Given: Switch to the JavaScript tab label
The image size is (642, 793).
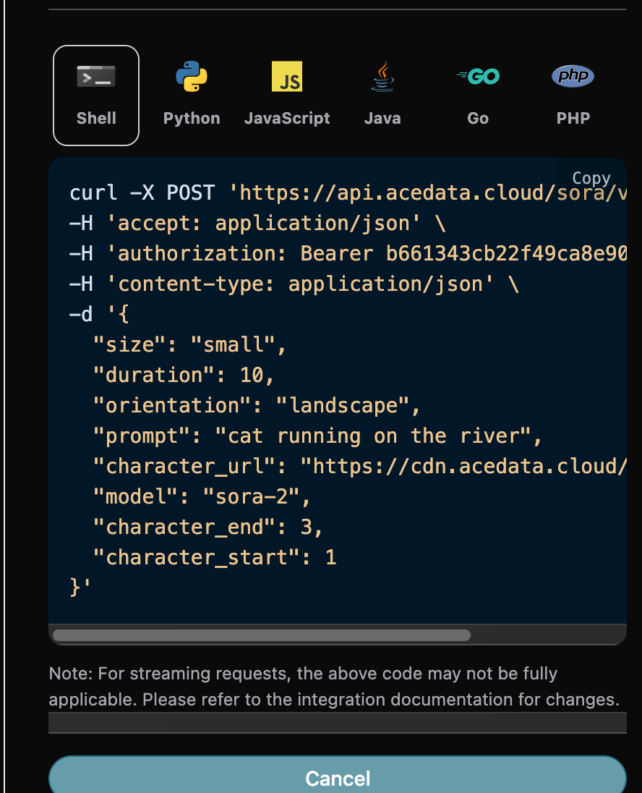Looking at the screenshot, I should click(287, 119).
